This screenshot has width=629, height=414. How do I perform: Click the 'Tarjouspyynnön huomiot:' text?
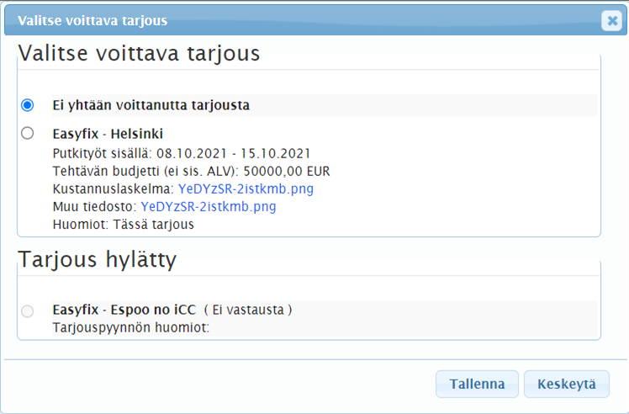[130, 327]
